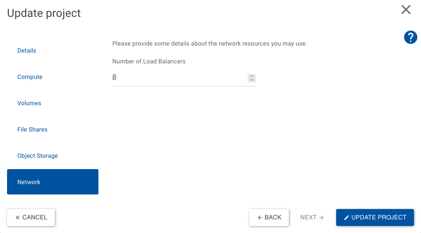Click the pencil icon on Update Project
This screenshot has height=233, width=421.
347,217
